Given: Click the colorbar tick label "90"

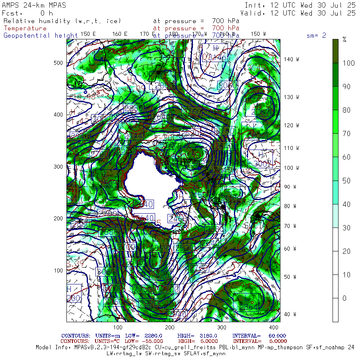Looking at the screenshot, I should [346, 87].
